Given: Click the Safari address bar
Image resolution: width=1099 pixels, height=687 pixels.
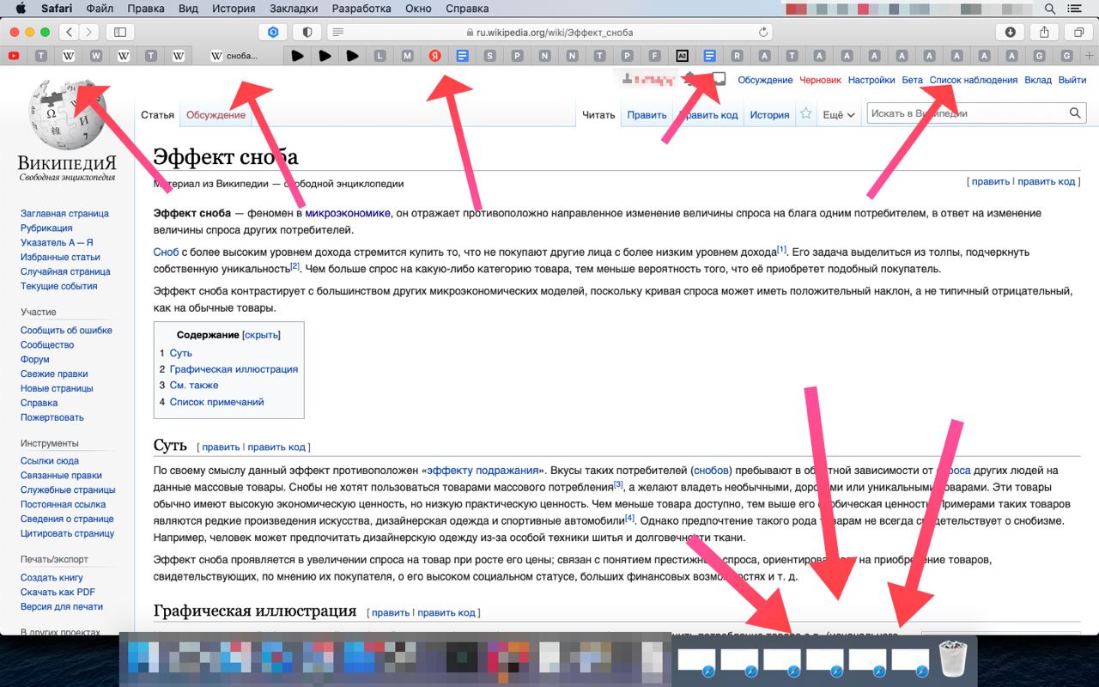Looking at the screenshot, I should pyautogui.click(x=549, y=33).
